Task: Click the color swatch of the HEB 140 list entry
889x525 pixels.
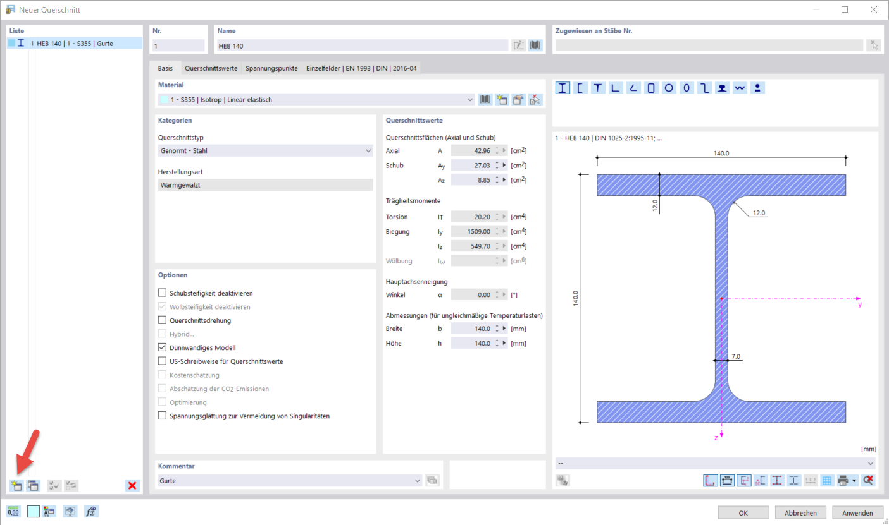Action: (12, 44)
